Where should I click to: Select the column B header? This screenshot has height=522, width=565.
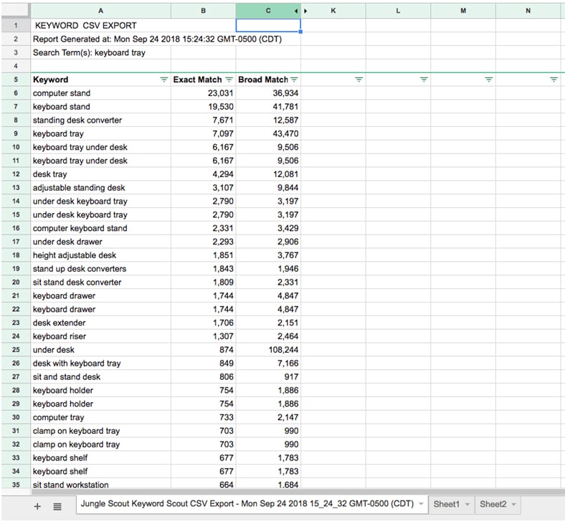coord(204,11)
